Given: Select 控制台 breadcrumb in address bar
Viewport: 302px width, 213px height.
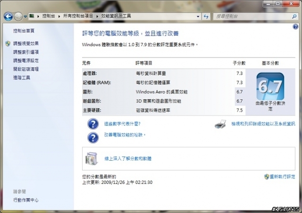Looking at the screenshot, I should (x=49, y=16).
